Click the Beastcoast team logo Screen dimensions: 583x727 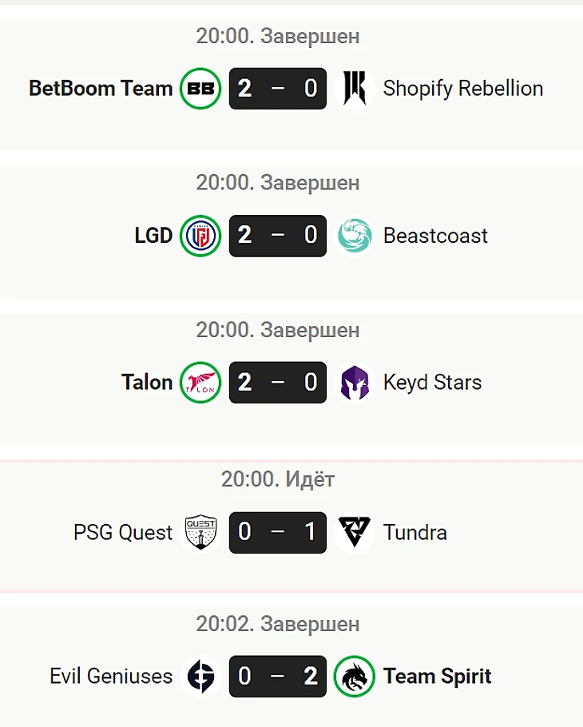pyautogui.click(x=355, y=235)
